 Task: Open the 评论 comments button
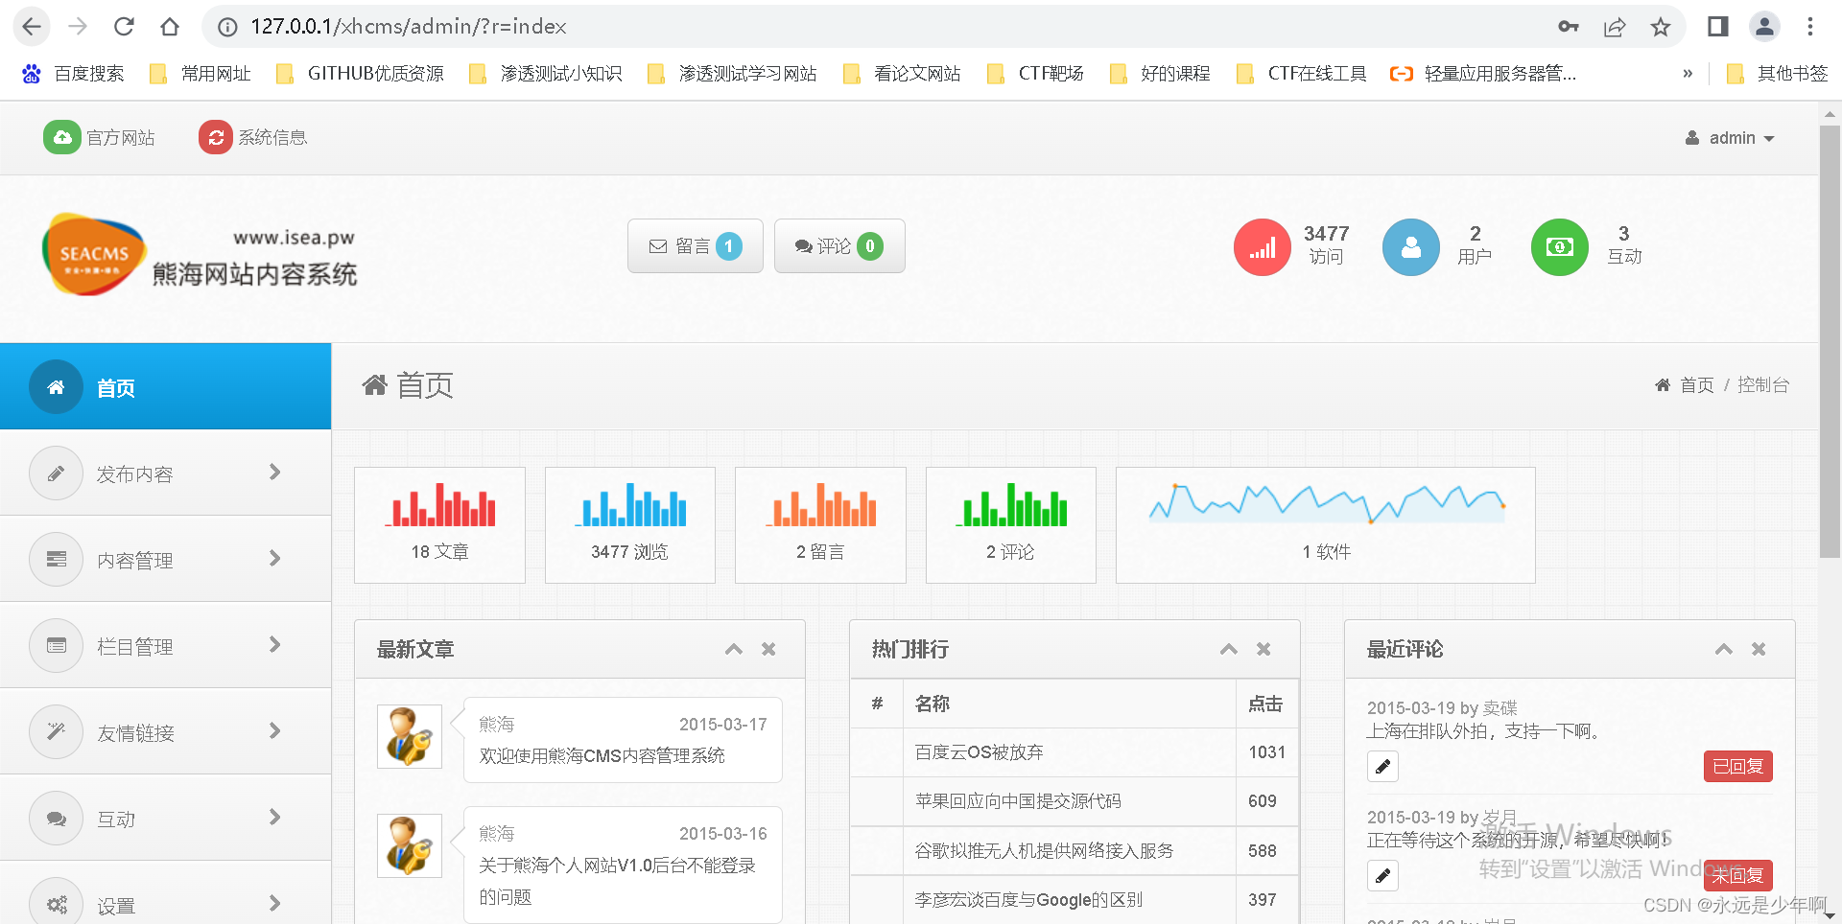[839, 246]
